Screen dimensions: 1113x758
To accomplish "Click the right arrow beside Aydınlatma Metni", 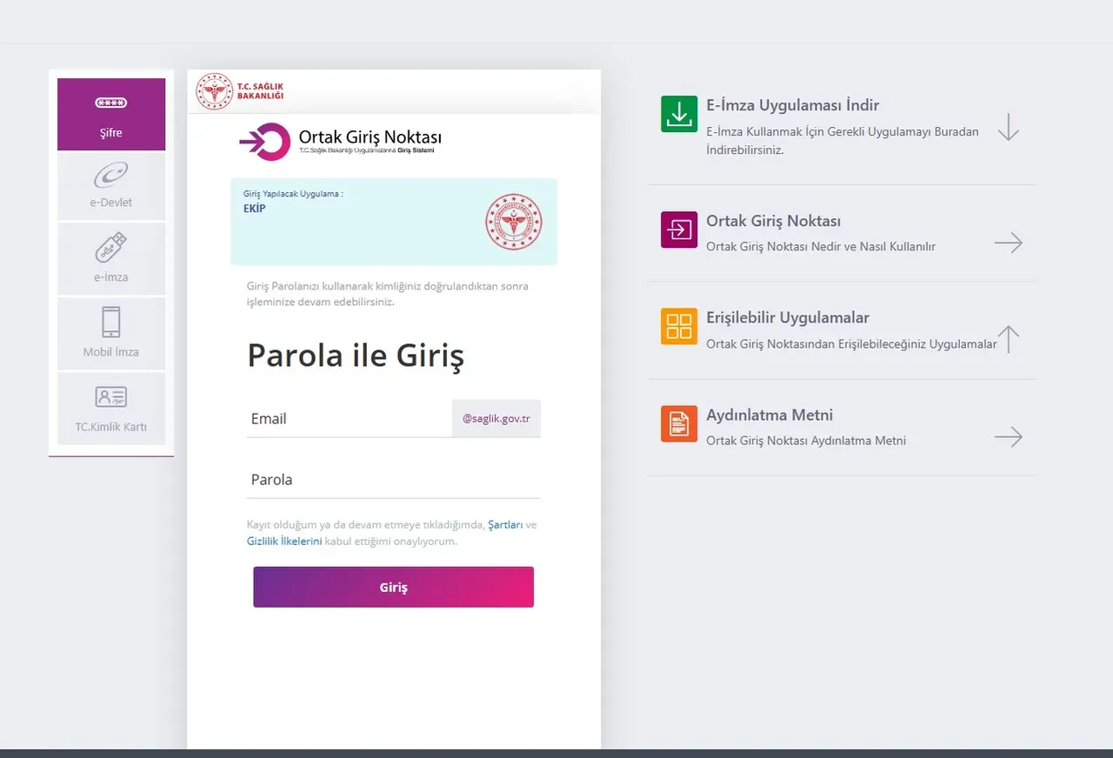I will pos(1008,436).
